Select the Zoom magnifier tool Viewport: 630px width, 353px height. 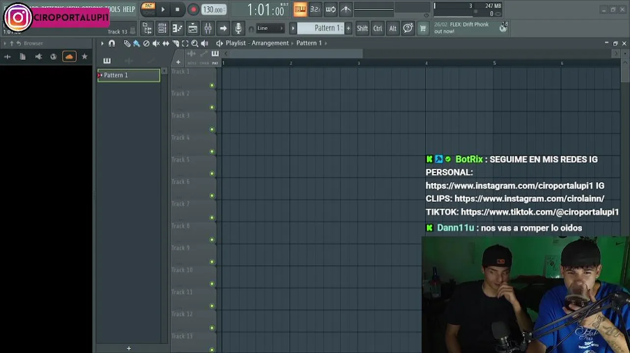coord(195,43)
